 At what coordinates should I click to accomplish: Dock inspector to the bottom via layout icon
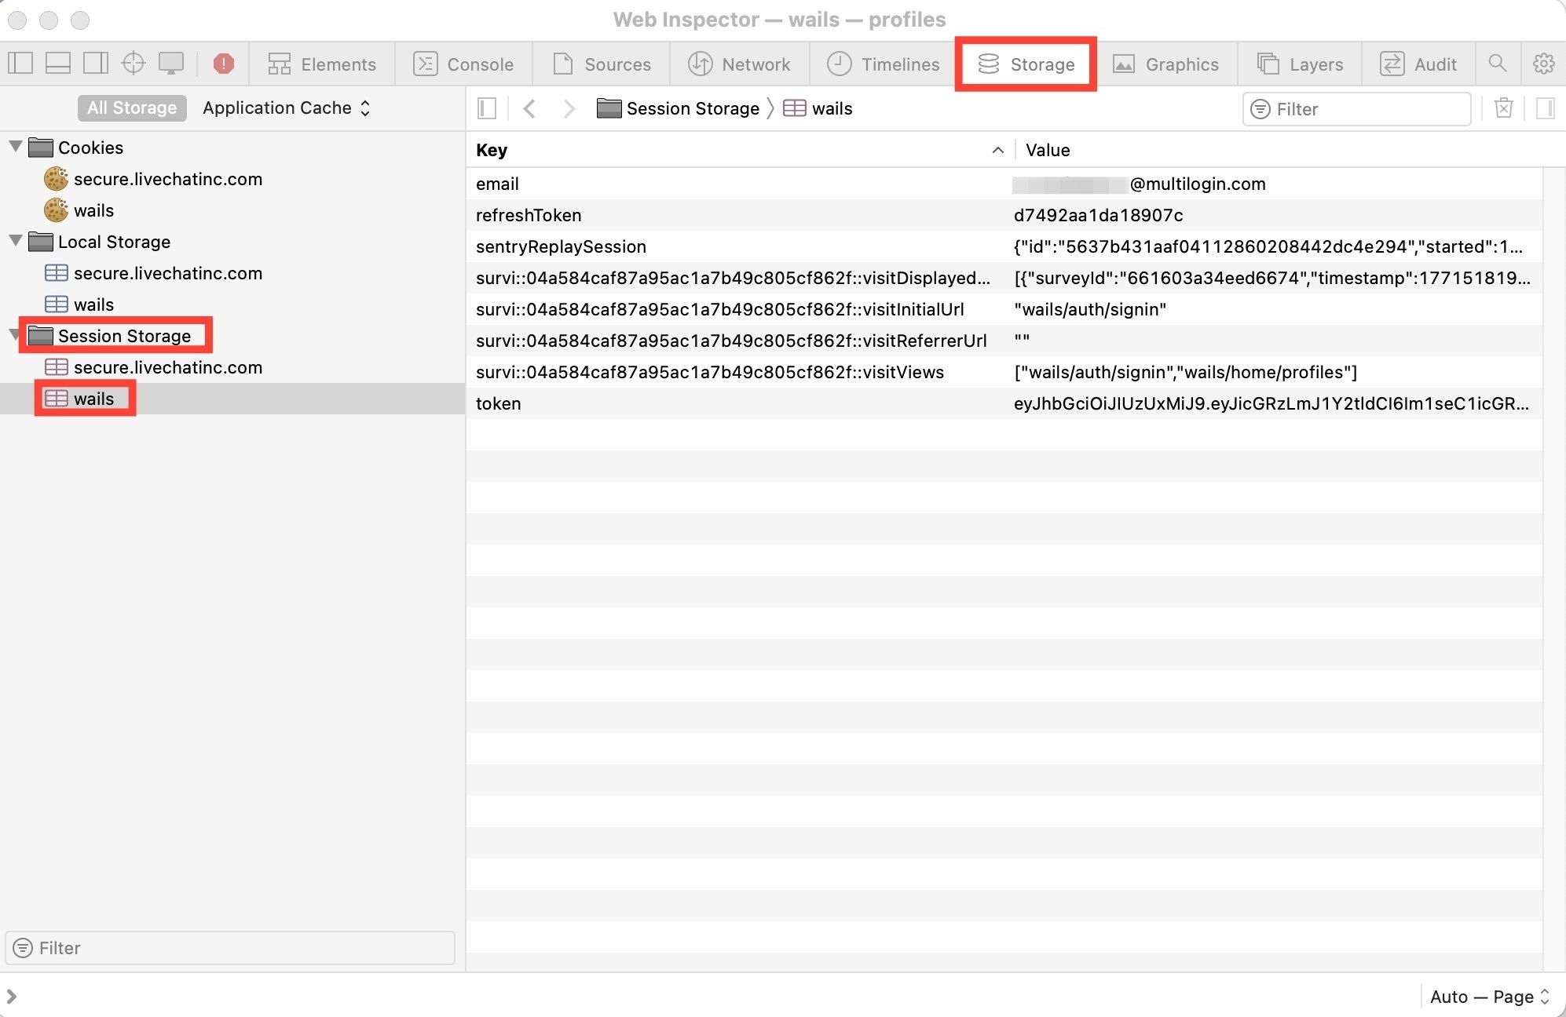pos(58,64)
